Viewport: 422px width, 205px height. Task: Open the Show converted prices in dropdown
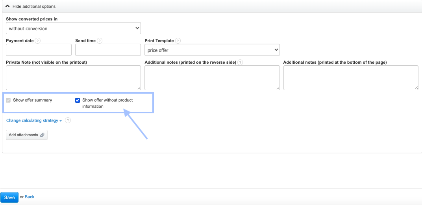73,28
